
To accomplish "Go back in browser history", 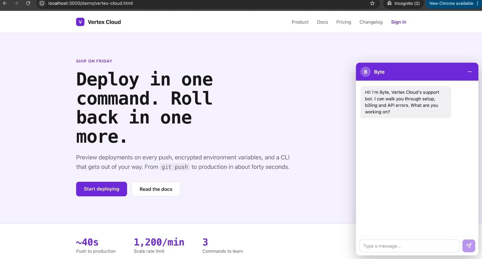I will [5, 3].
